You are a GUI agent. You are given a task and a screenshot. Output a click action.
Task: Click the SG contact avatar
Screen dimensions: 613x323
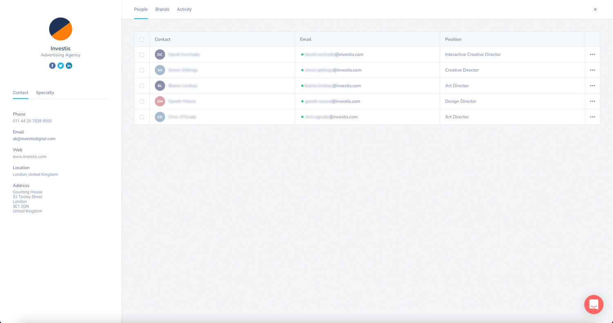click(x=160, y=70)
